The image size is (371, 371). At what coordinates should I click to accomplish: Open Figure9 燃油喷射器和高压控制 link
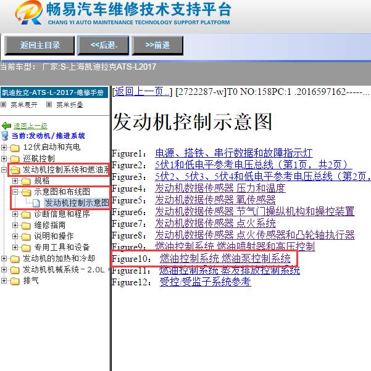tap(235, 247)
